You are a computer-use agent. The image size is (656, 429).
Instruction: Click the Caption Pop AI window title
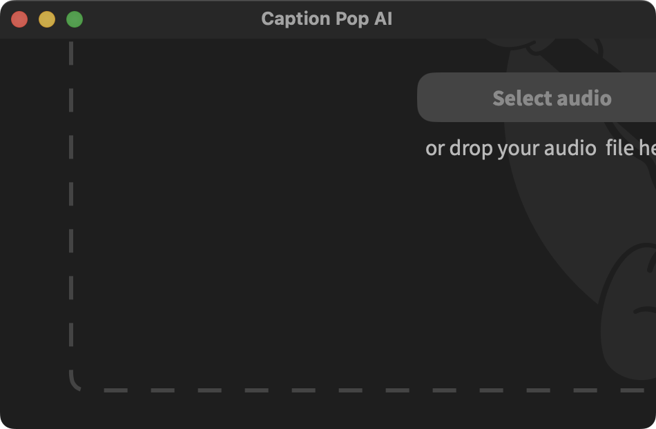[327, 19]
